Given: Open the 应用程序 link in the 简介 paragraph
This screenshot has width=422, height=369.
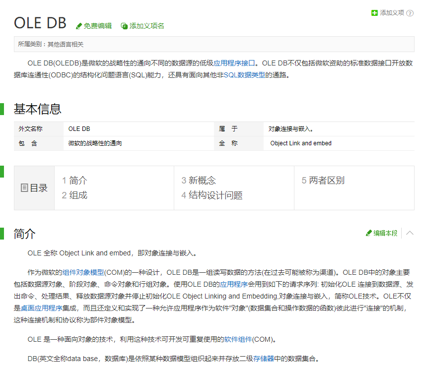Looking at the screenshot, I should (x=234, y=284).
